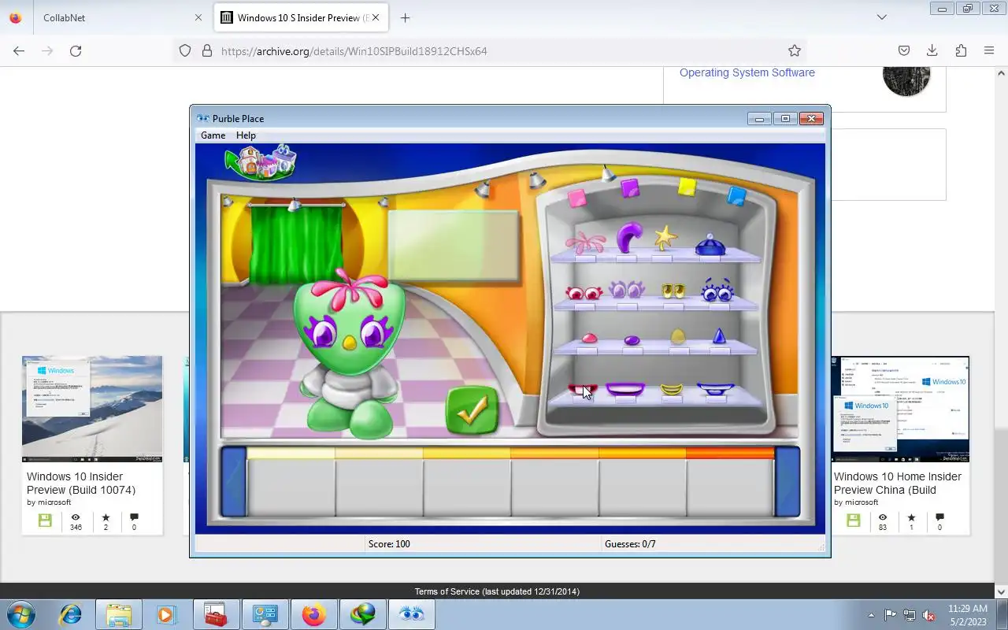The width and height of the screenshot is (1008, 630).
Task: Expand the list all tabs dropdown
Action: [882, 17]
